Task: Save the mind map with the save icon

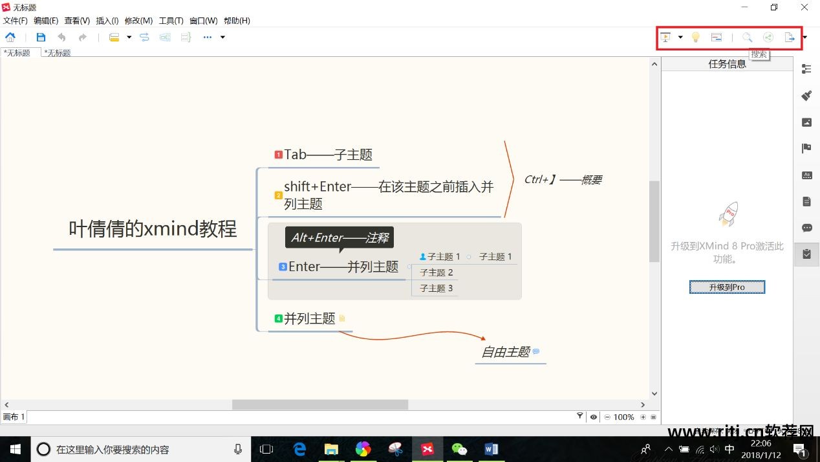Action: pos(41,37)
